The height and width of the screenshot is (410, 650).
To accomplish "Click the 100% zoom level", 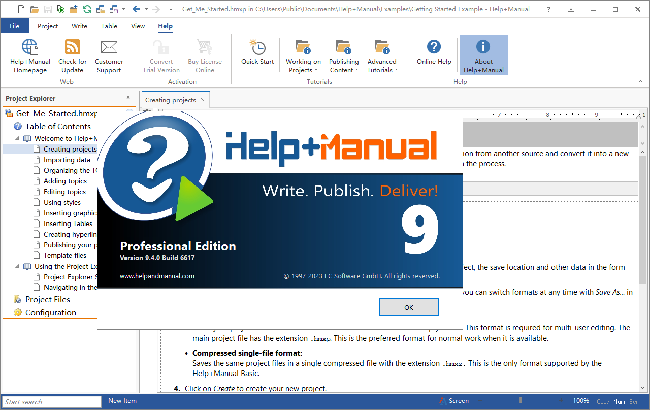I will (581, 401).
